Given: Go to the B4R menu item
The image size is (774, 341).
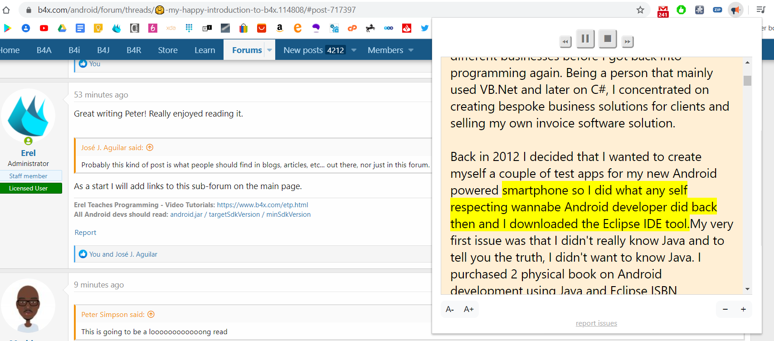Looking at the screenshot, I should (134, 50).
